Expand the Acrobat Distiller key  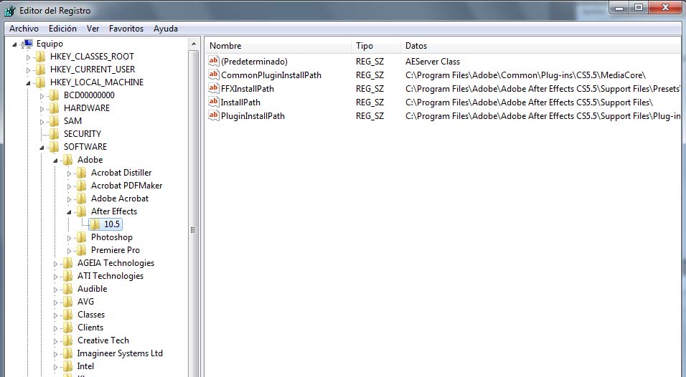(x=69, y=173)
